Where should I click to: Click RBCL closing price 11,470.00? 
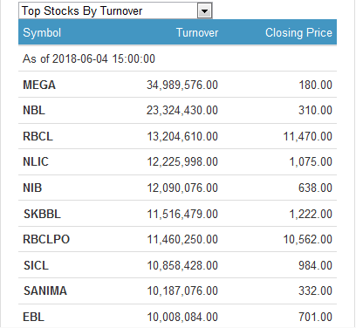[x=308, y=136]
